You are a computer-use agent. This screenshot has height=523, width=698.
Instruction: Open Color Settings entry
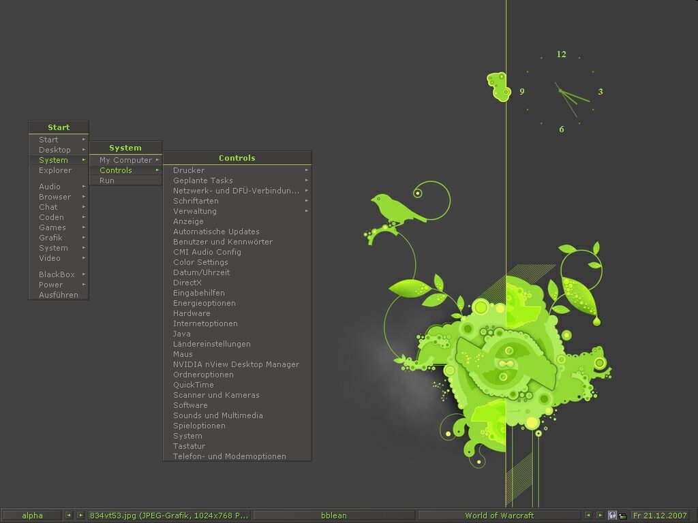pyautogui.click(x=237, y=262)
